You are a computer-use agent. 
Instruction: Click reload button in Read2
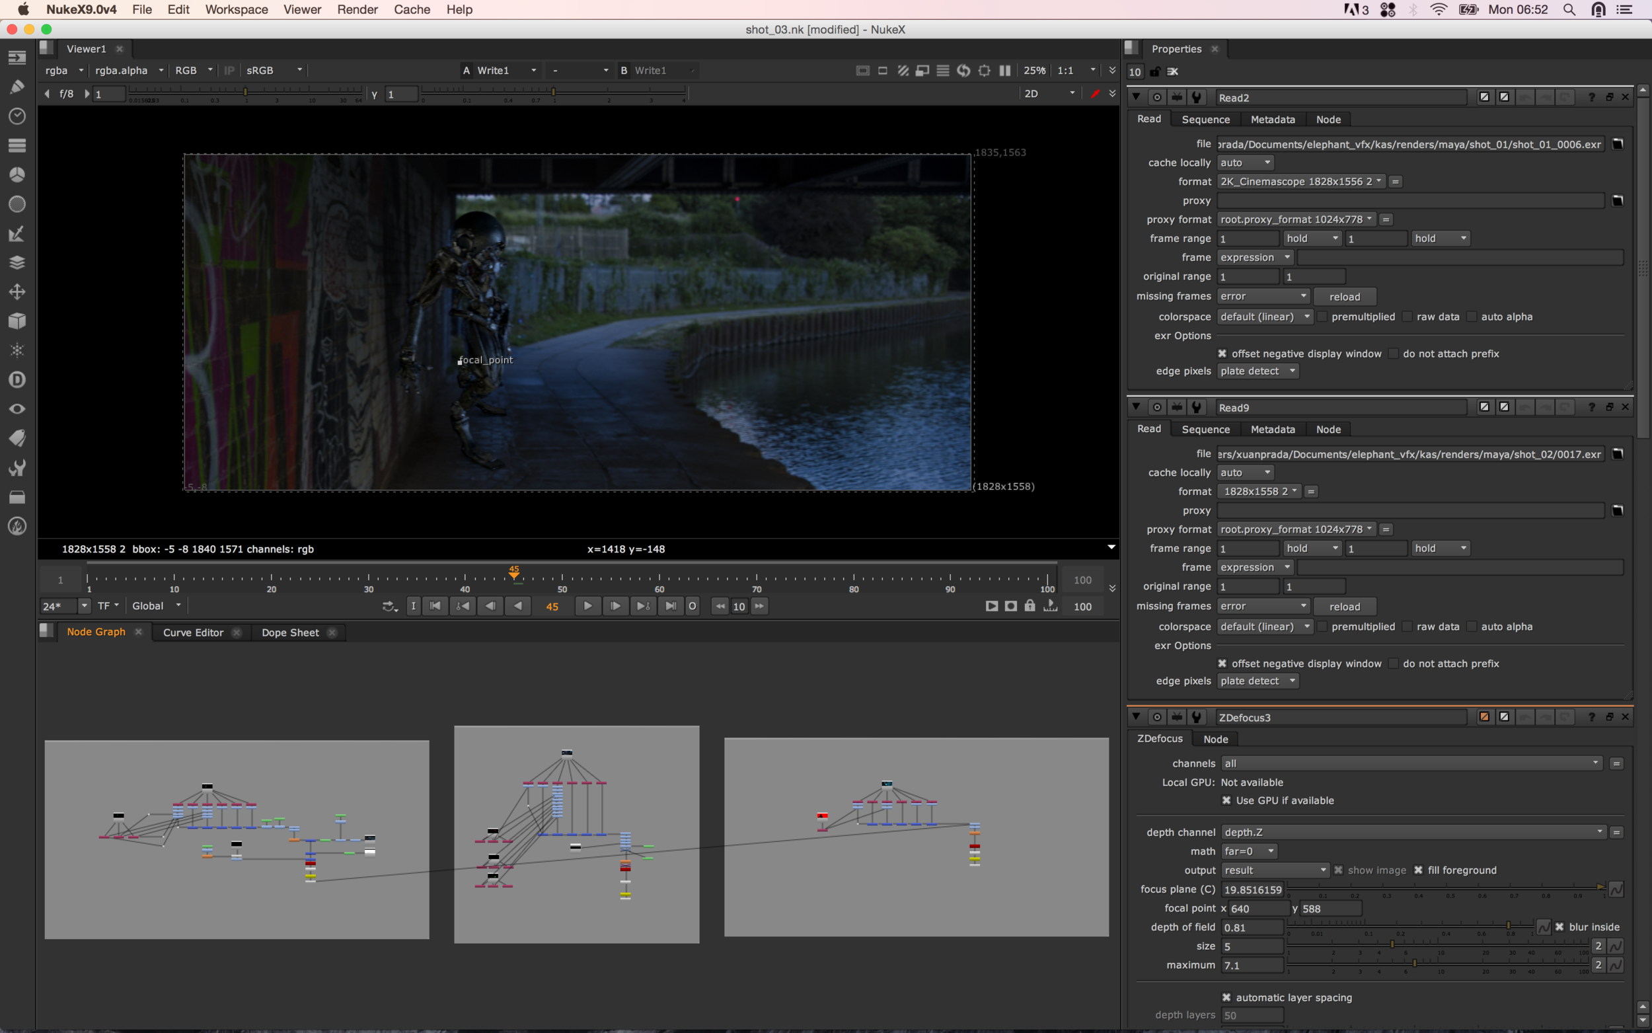(x=1344, y=297)
